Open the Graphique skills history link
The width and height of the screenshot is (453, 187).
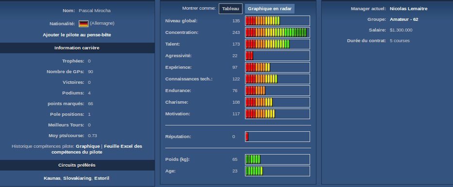tap(88, 146)
